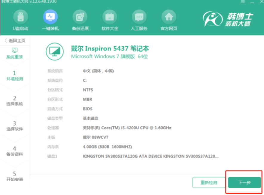Click Microsoft Windows 7 旗舰版 64位 text
The width and height of the screenshot is (264, 195).
tap(109, 56)
